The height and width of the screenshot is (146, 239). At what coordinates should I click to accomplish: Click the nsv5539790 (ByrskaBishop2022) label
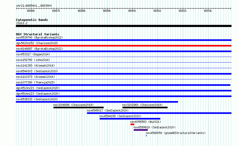(39, 37)
